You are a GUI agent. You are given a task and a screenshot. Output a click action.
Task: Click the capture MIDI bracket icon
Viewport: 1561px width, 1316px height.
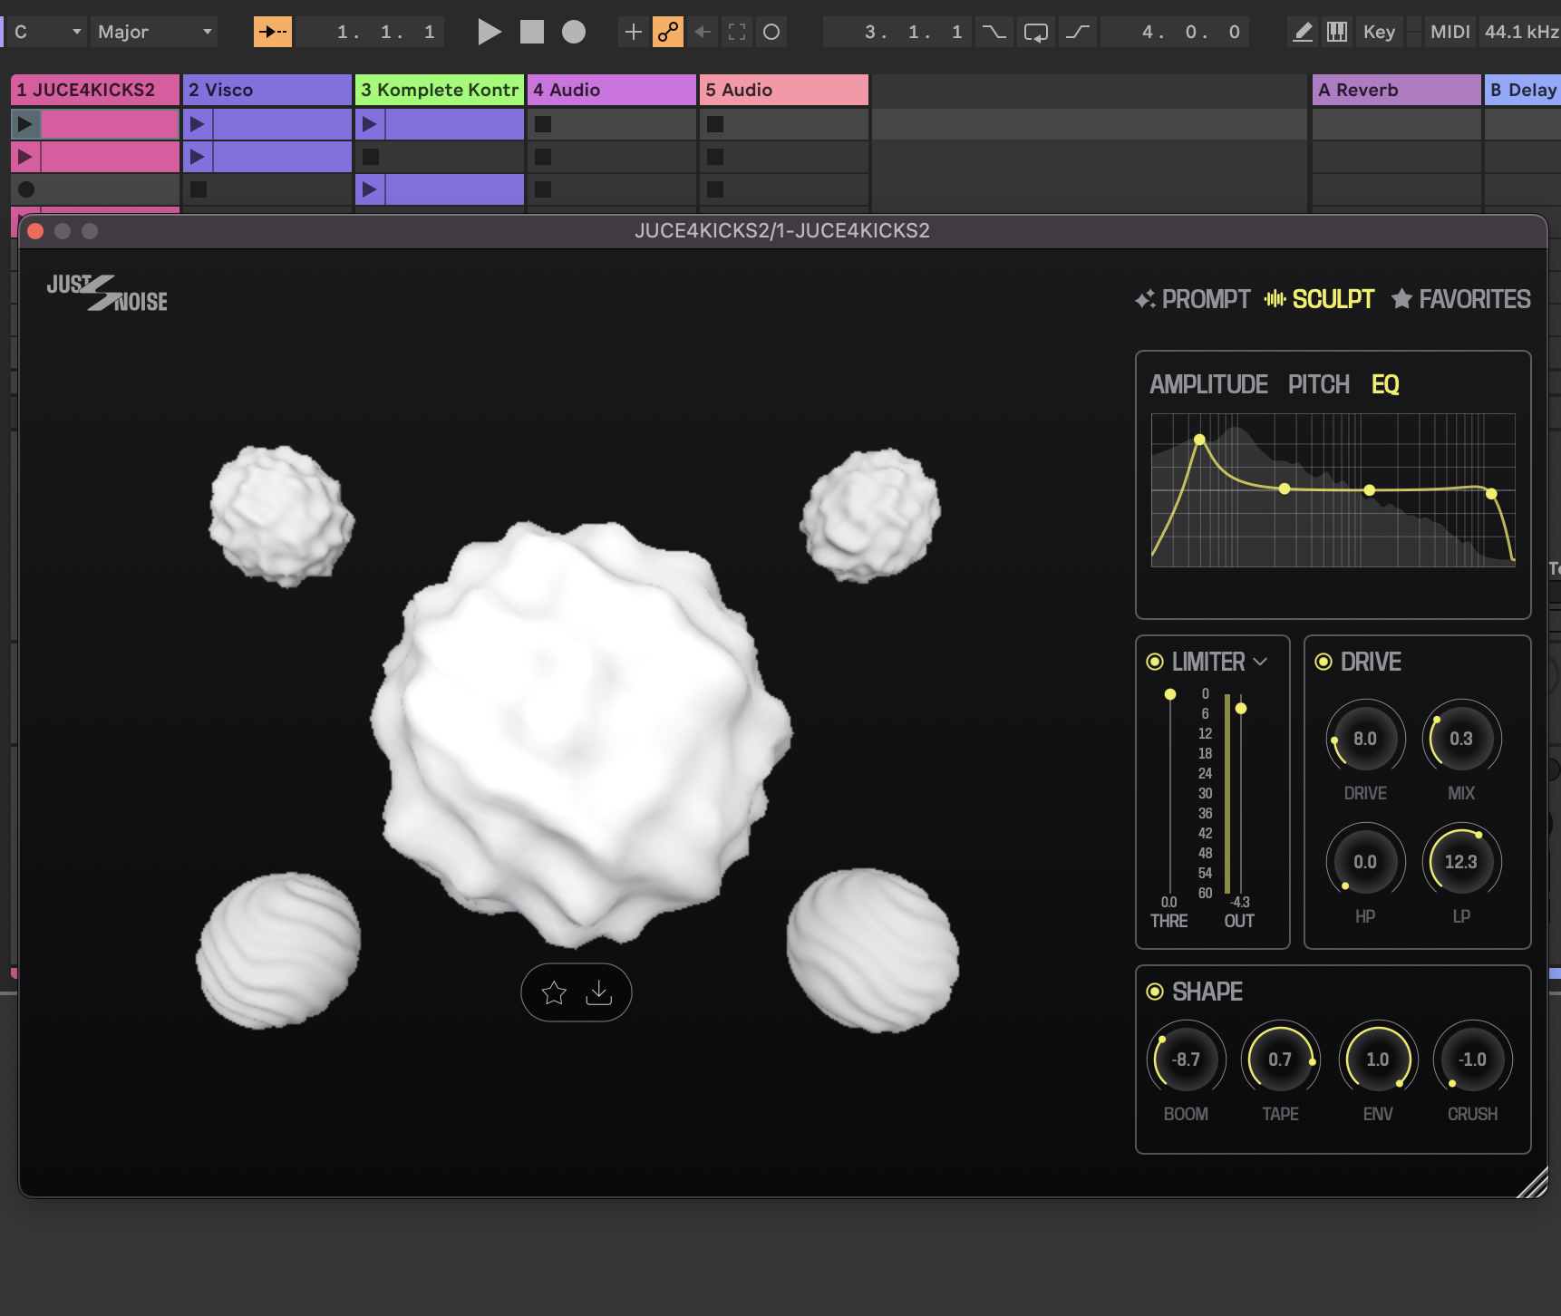point(737,33)
